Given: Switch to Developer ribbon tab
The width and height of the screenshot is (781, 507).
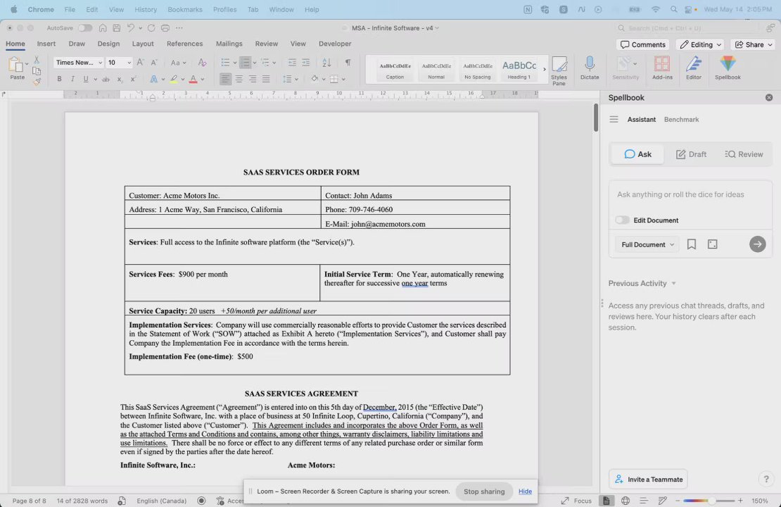Looking at the screenshot, I should tap(335, 44).
